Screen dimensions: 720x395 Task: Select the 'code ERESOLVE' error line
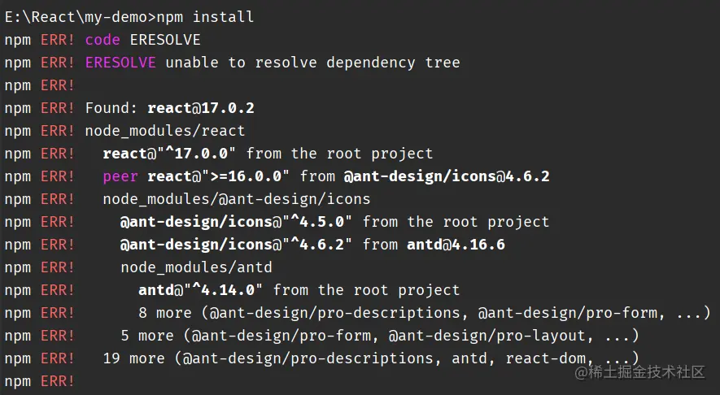click(143, 40)
